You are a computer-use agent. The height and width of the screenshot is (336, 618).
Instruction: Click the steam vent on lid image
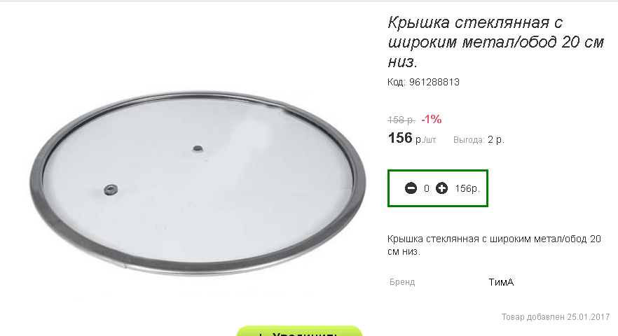pos(111,190)
